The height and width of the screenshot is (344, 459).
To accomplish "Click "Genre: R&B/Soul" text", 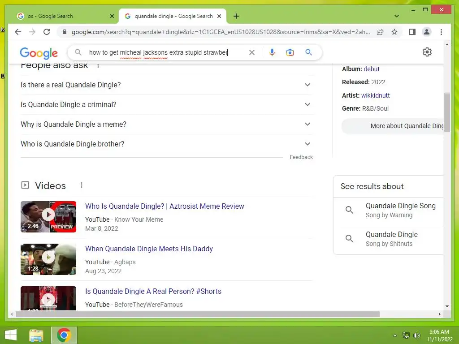I will 365,108.
